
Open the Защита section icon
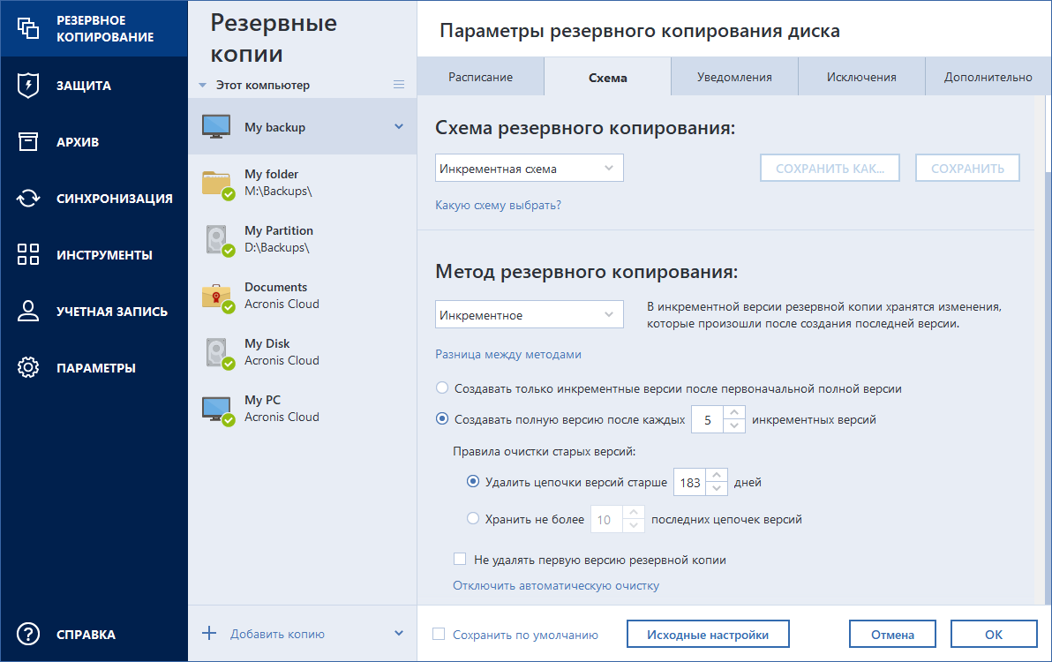click(29, 85)
